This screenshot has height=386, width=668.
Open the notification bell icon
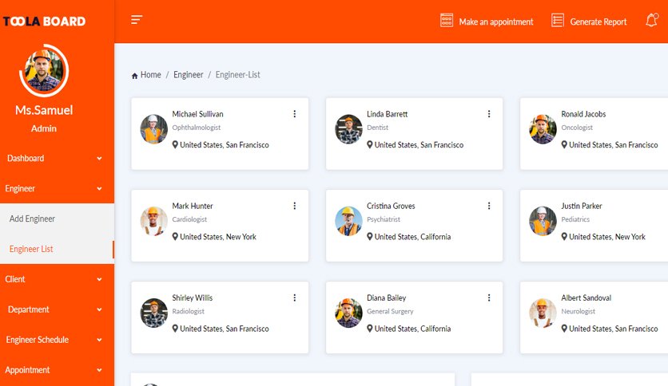pos(652,20)
